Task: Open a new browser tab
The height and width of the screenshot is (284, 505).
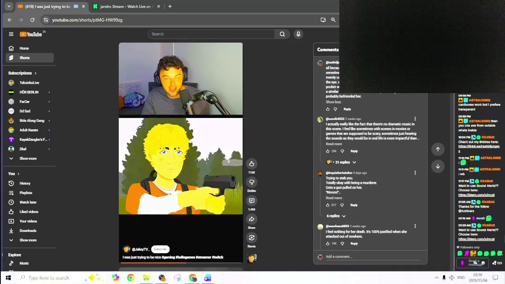Action: pyautogui.click(x=170, y=6)
